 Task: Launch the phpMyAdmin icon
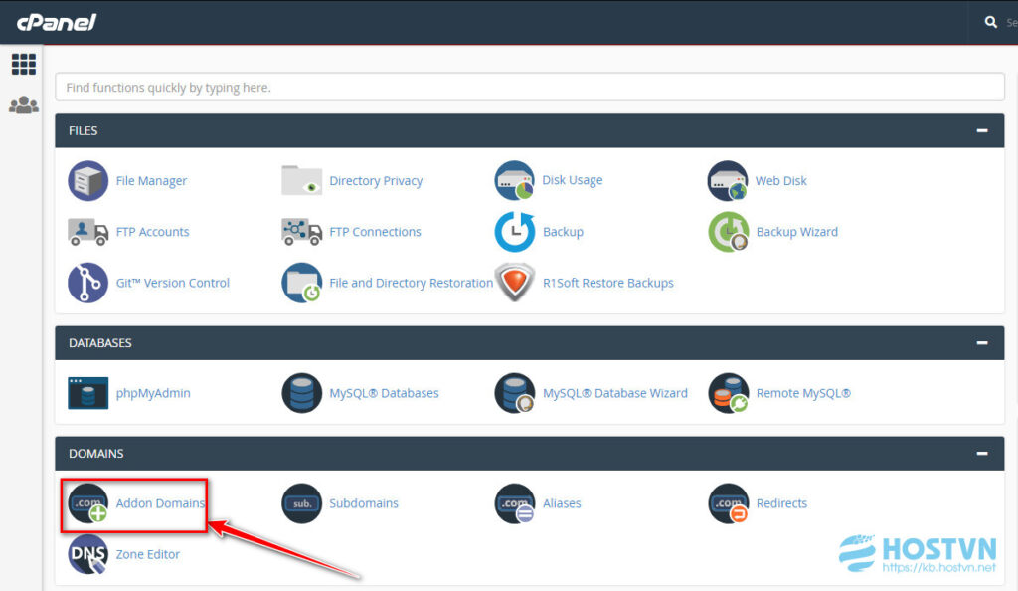click(x=87, y=393)
